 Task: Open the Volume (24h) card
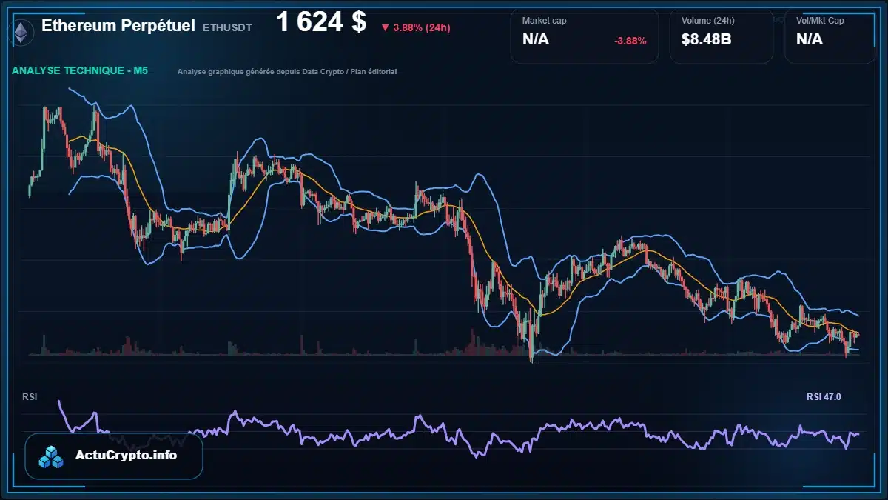pos(721,36)
